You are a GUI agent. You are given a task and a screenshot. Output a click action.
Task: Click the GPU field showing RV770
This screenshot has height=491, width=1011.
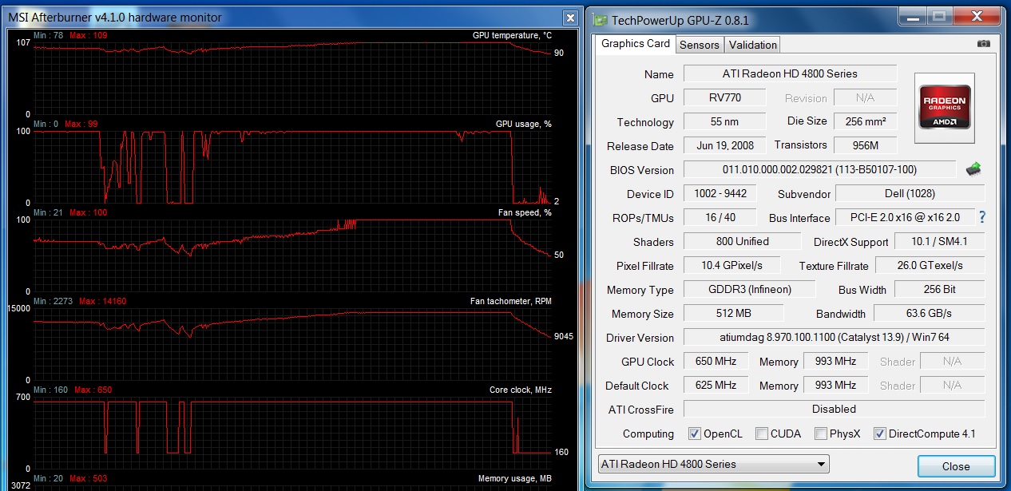tap(724, 97)
